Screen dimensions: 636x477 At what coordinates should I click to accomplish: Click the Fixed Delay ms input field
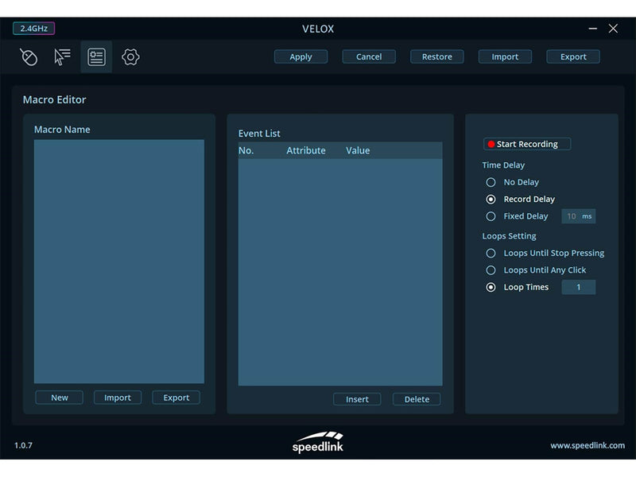tap(579, 216)
